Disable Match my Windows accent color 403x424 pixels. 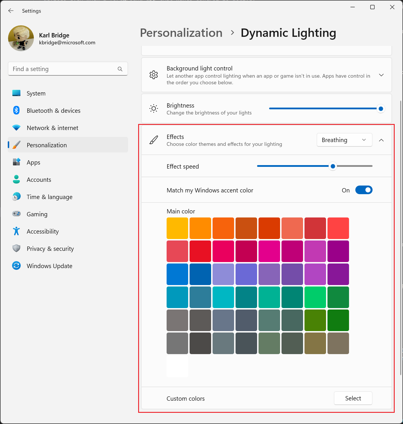tap(364, 190)
